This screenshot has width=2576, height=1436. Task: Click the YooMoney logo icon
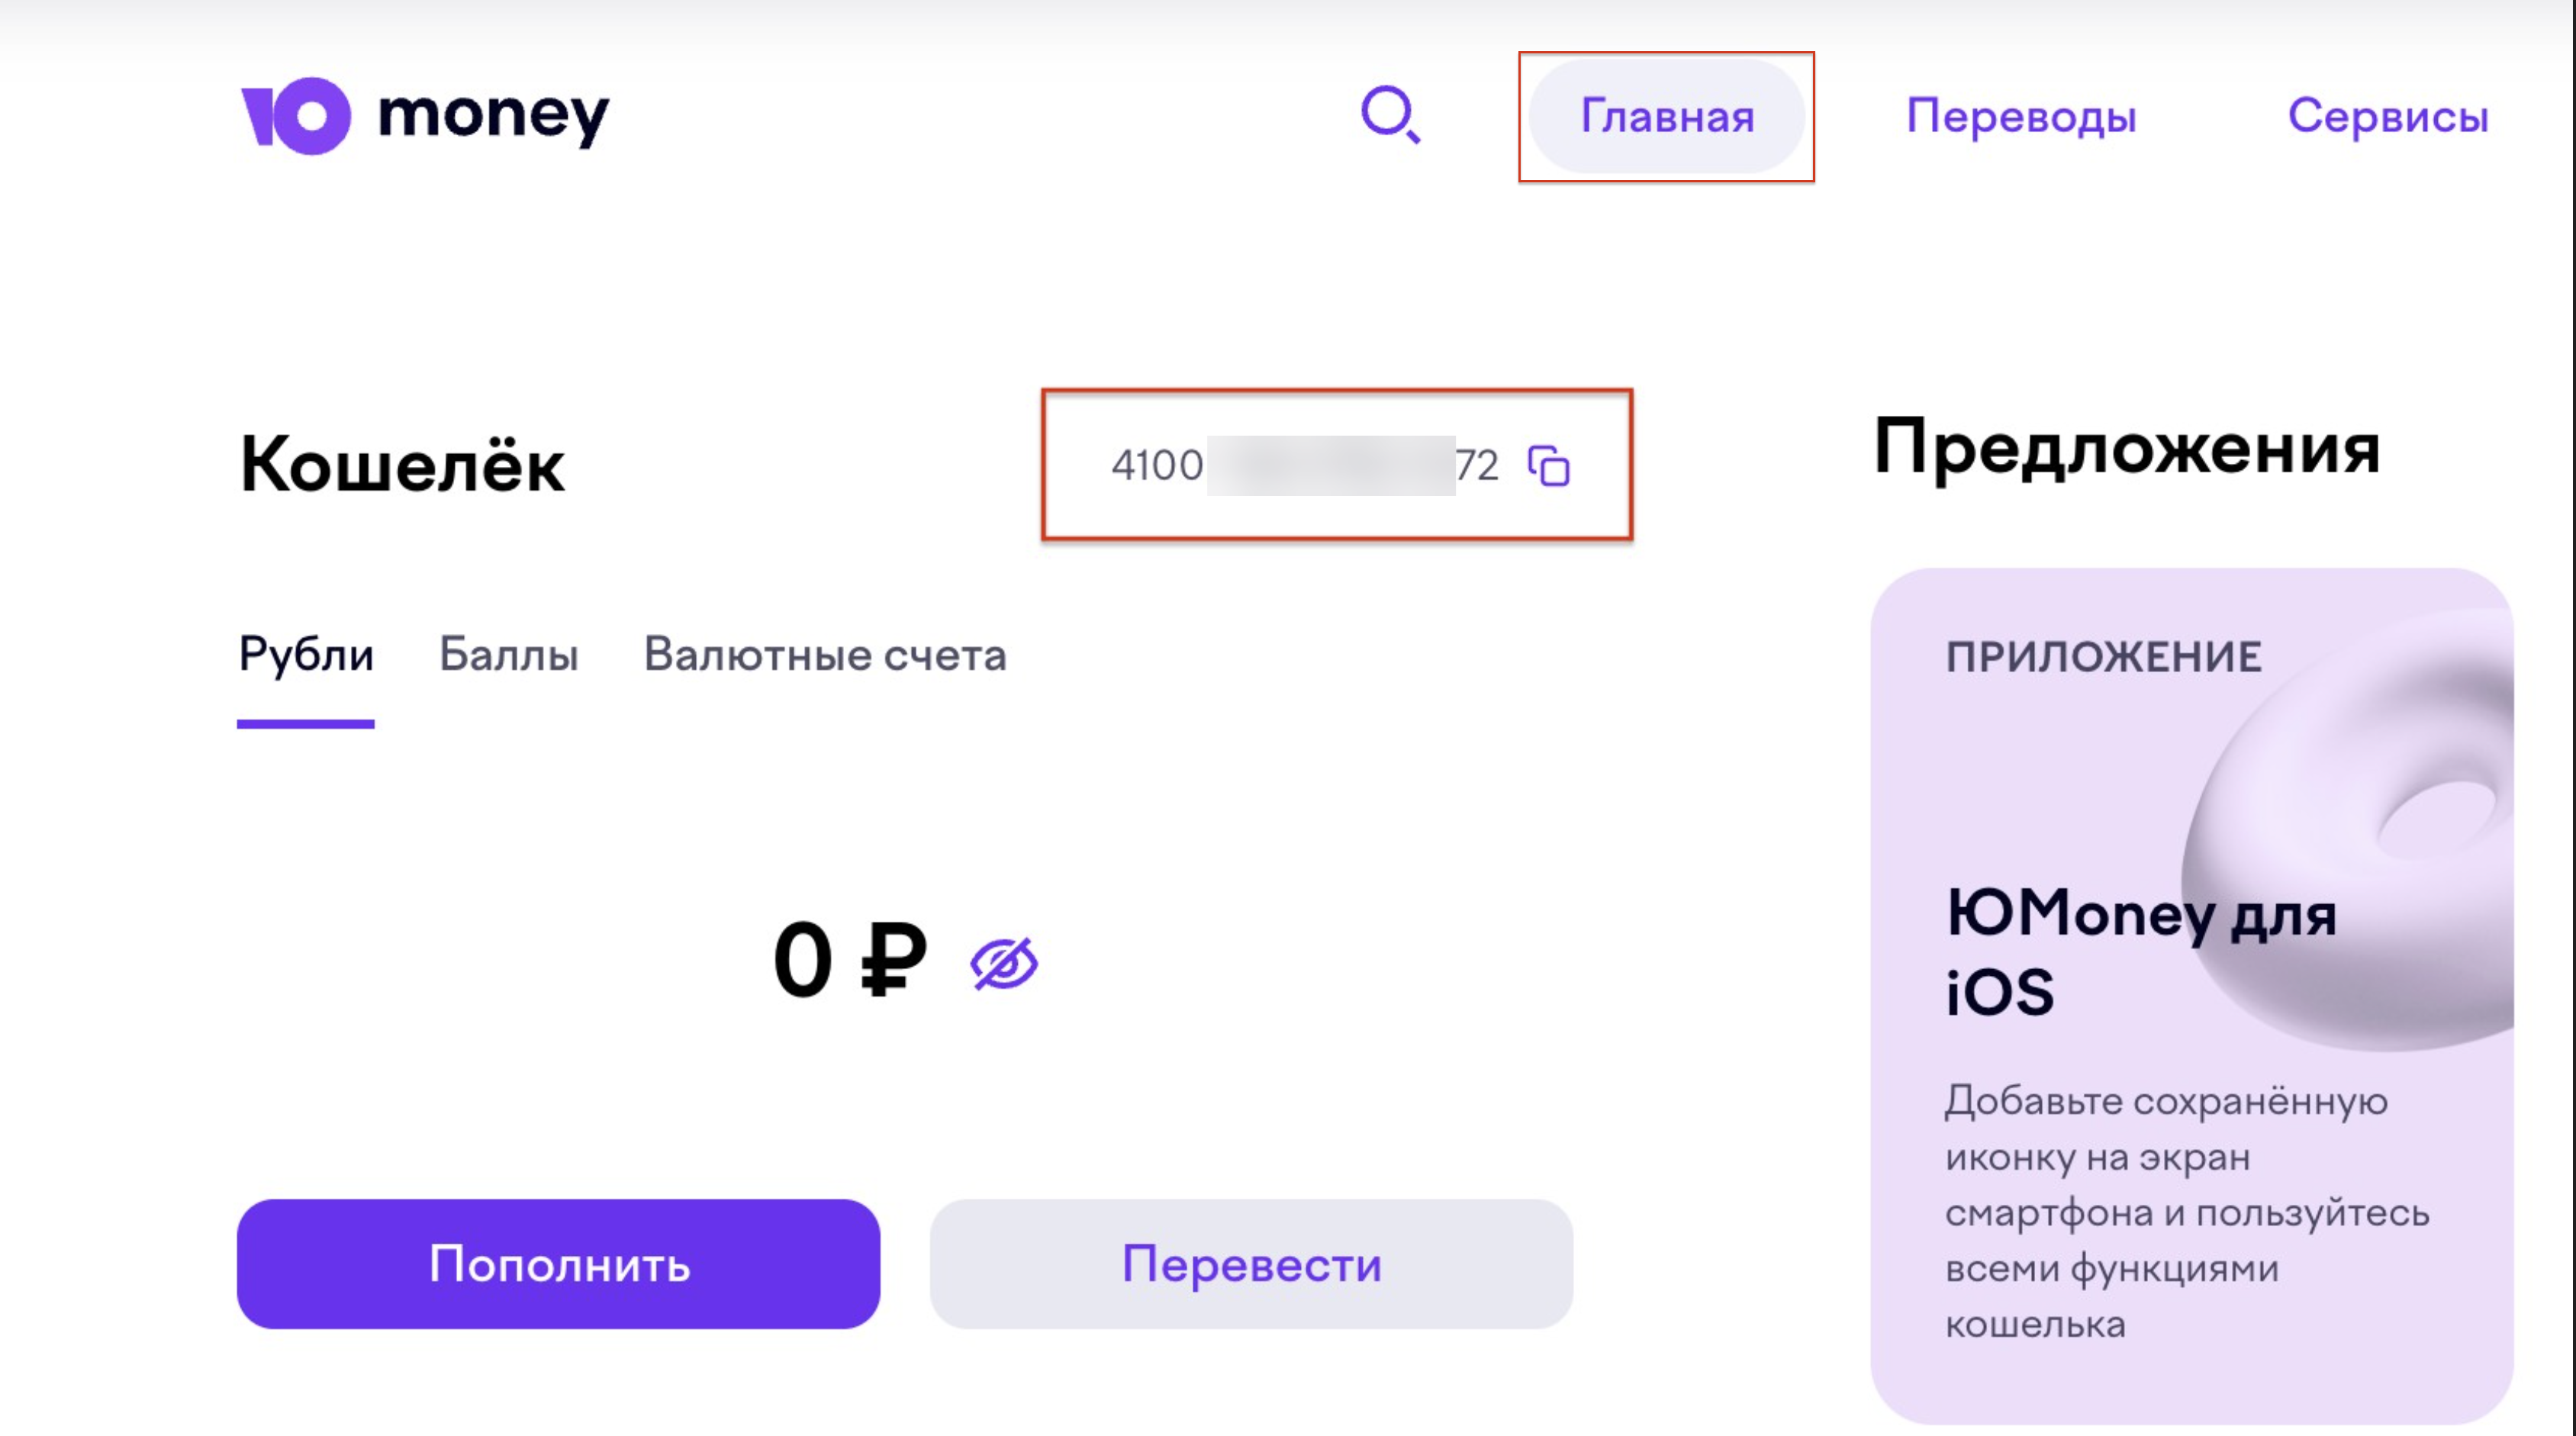(x=297, y=116)
